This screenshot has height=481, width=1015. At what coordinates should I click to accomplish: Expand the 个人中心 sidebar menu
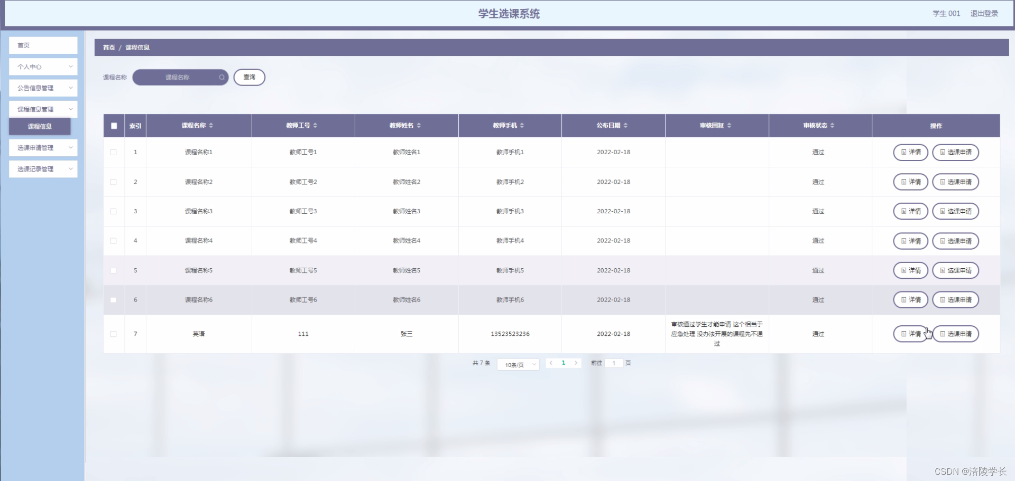pyautogui.click(x=43, y=67)
